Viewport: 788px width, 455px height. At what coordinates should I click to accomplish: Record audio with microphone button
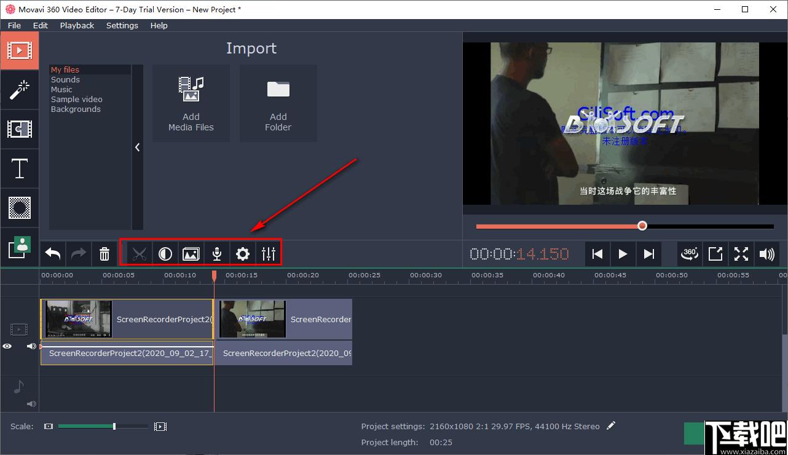217,253
